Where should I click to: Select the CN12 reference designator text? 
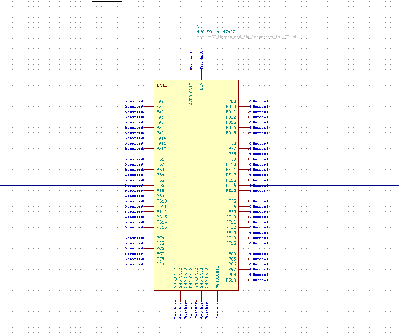point(162,85)
